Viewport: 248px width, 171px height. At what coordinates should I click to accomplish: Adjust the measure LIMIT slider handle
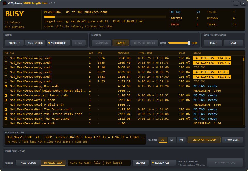(x=189, y=43)
